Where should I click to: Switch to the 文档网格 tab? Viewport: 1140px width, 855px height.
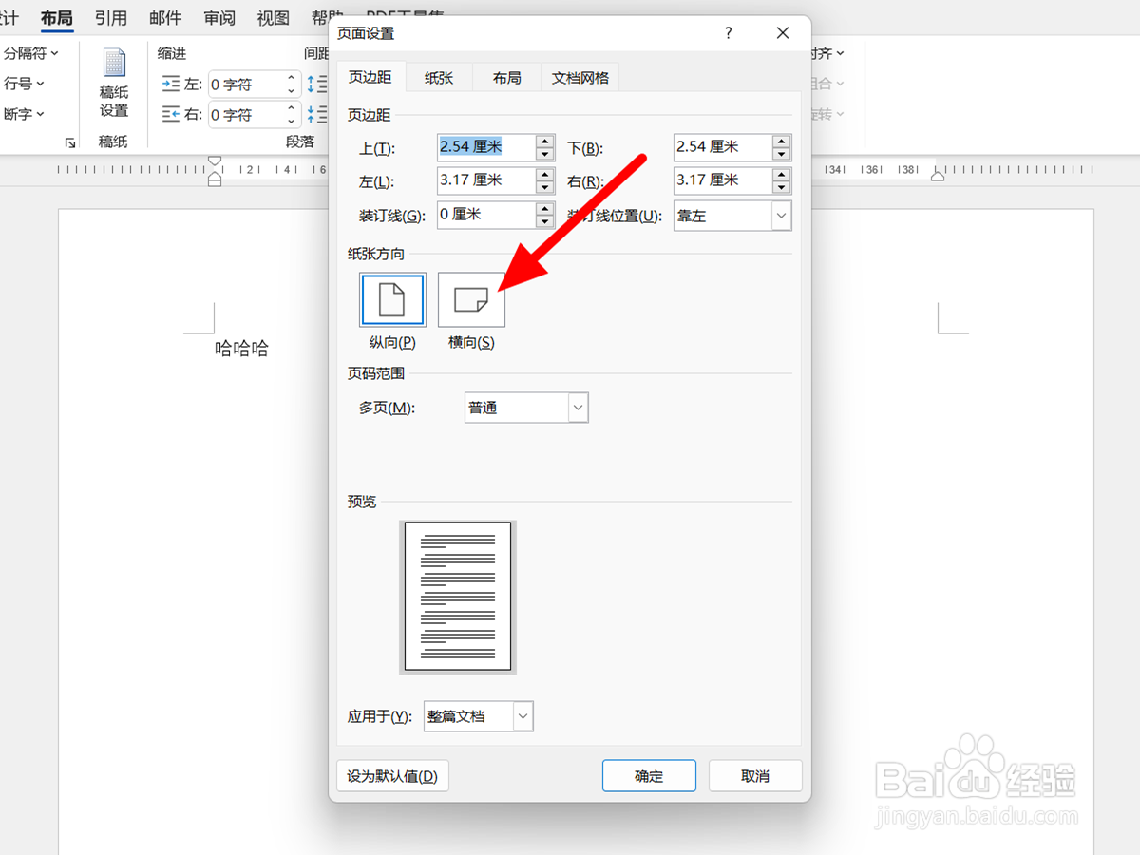pyautogui.click(x=580, y=77)
